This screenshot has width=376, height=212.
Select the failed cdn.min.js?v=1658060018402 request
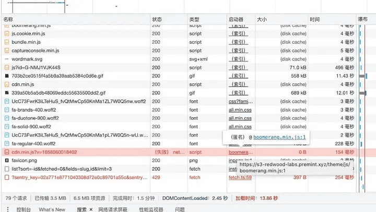click(178, 152)
